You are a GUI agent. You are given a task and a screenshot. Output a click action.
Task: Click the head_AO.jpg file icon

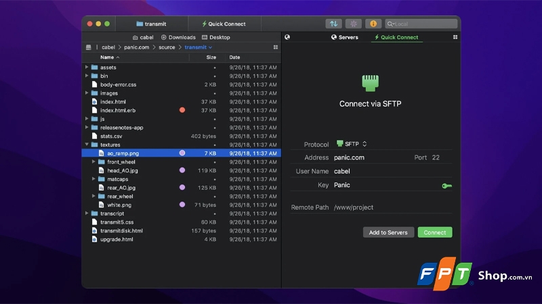(101, 170)
